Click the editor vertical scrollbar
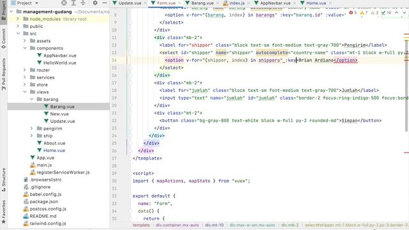Screen dimensions: 409x230 406,86
